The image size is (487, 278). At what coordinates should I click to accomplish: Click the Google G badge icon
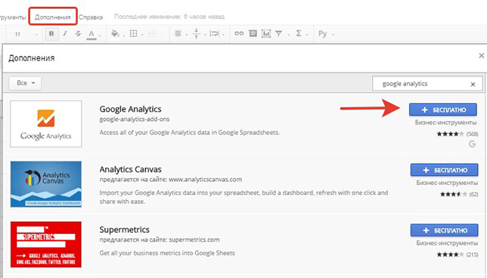(472, 144)
